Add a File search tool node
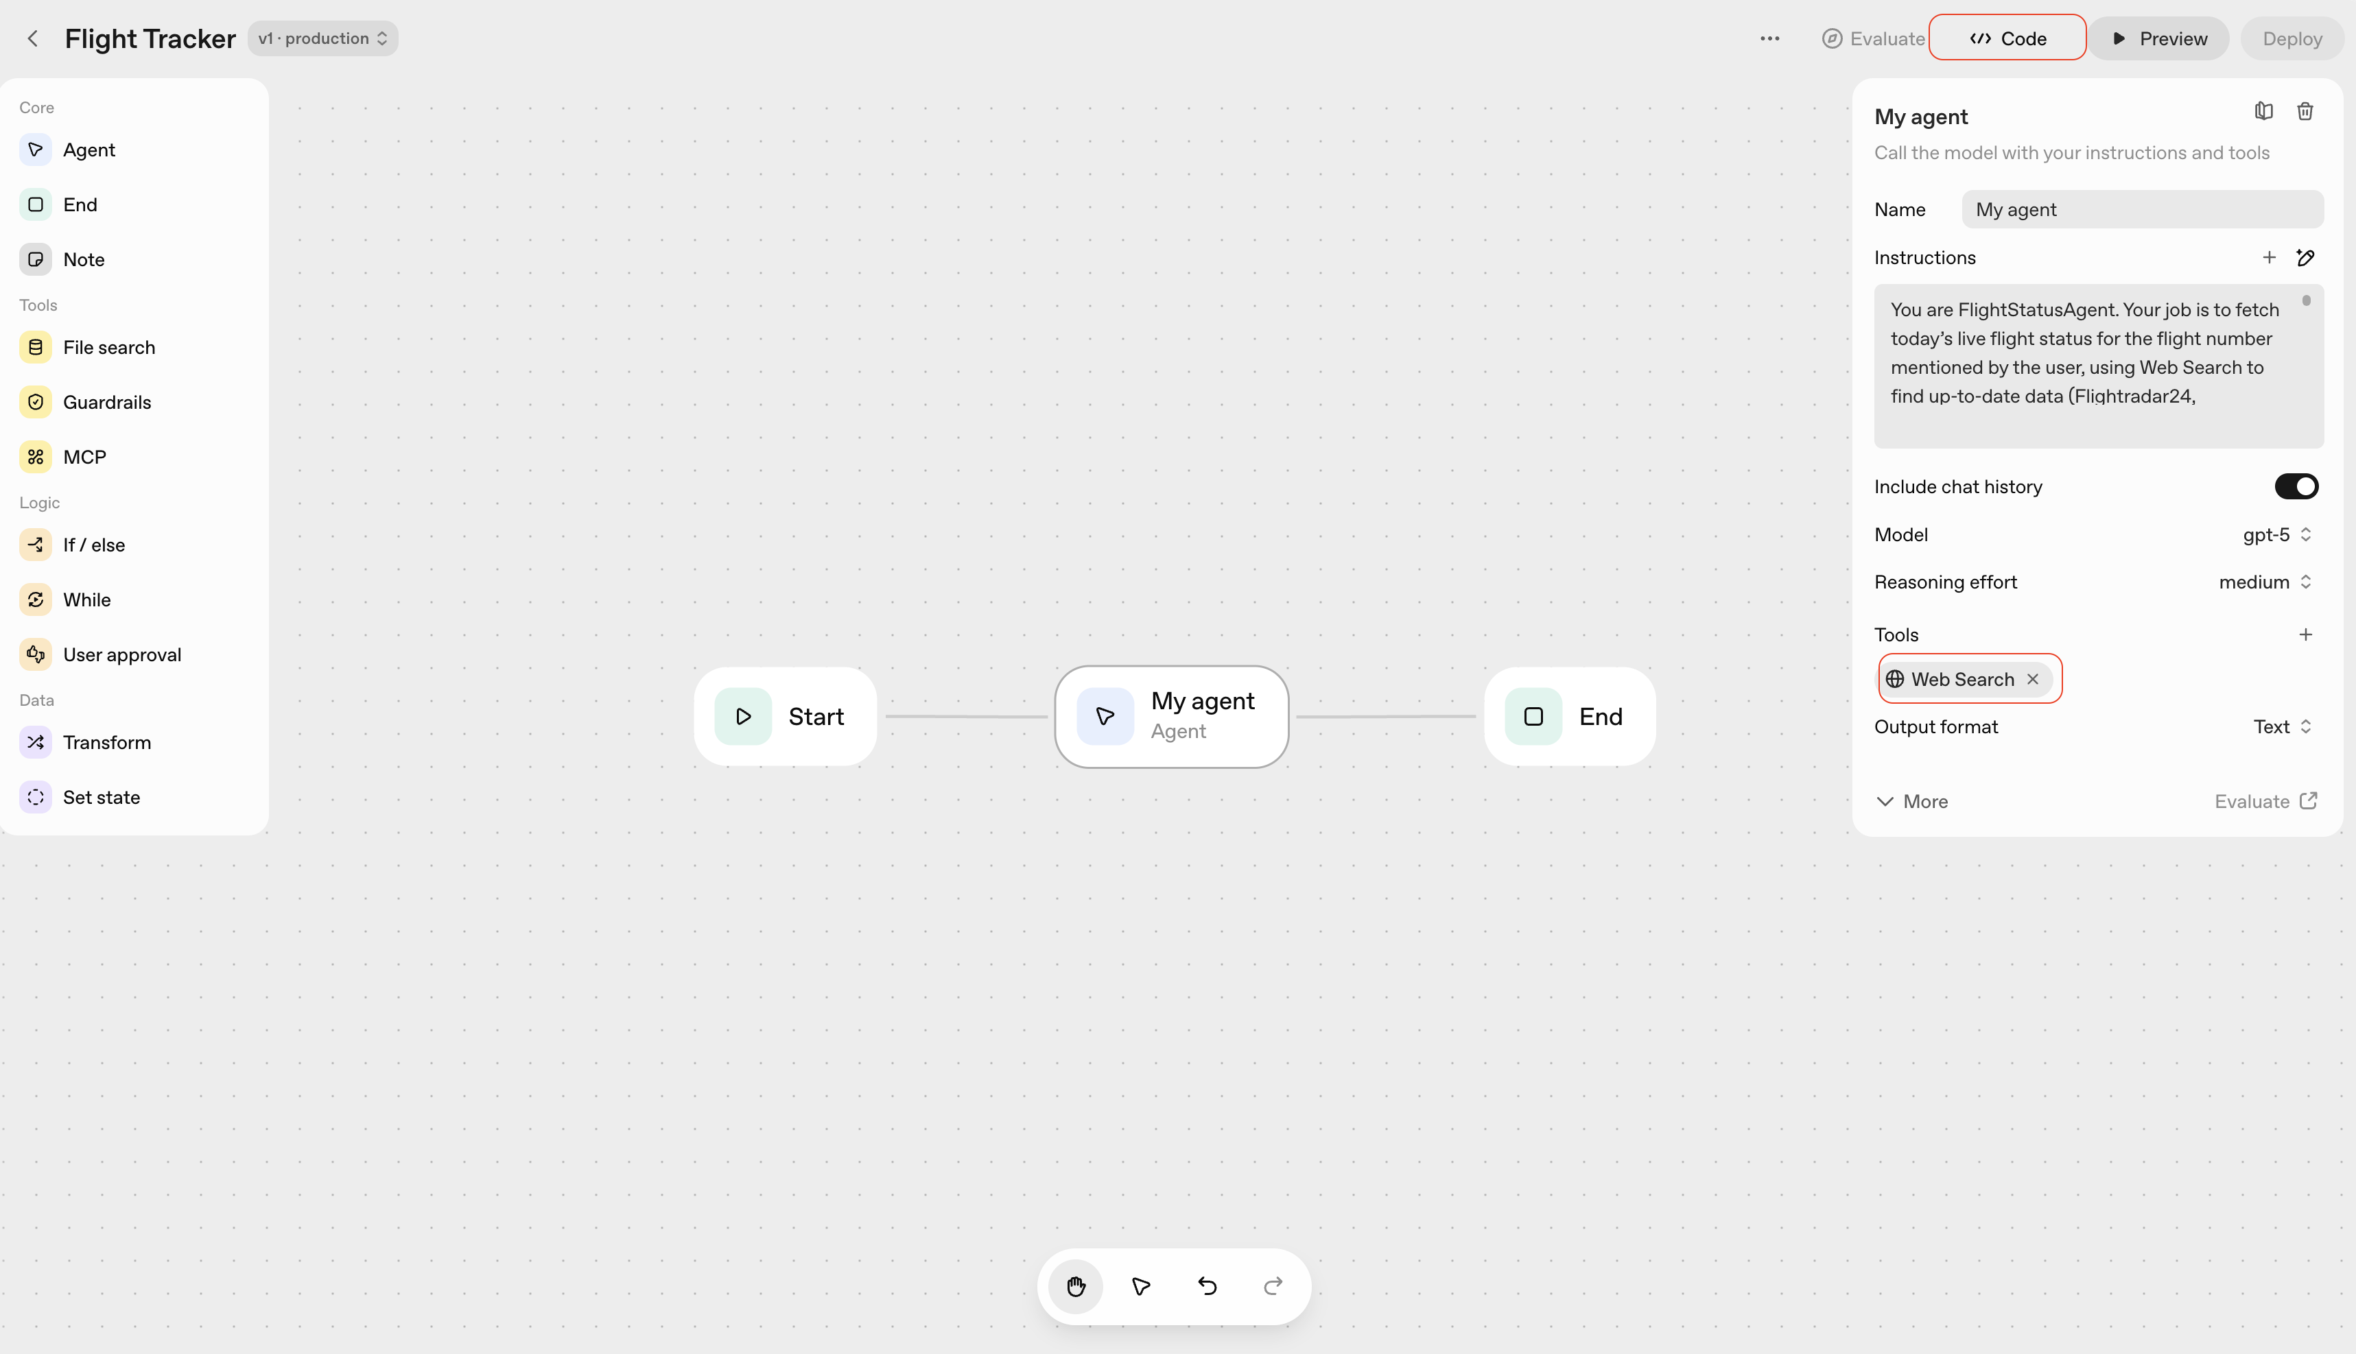 (109, 347)
